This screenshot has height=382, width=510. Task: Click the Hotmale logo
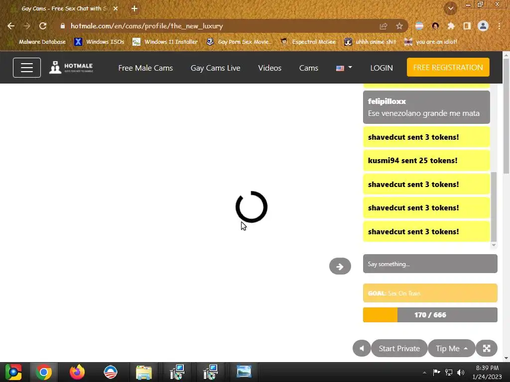coord(71,68)
